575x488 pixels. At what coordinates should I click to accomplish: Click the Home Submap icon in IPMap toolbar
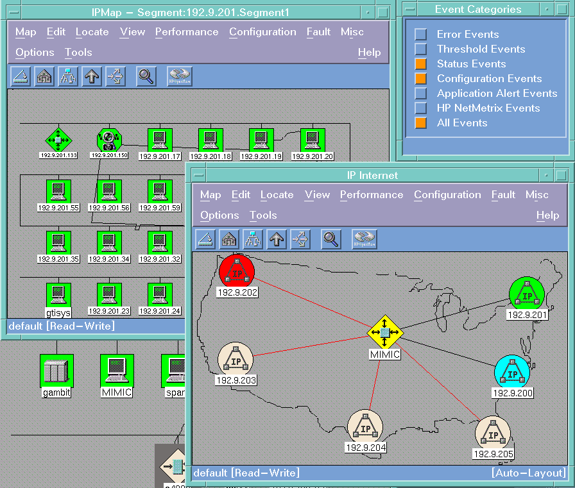click(44, 76)
